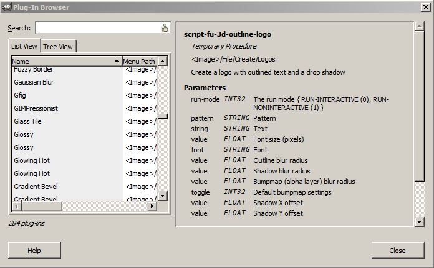
Task: Click the GIMP Wilber icon in title bar
Action: coord(6,7)
